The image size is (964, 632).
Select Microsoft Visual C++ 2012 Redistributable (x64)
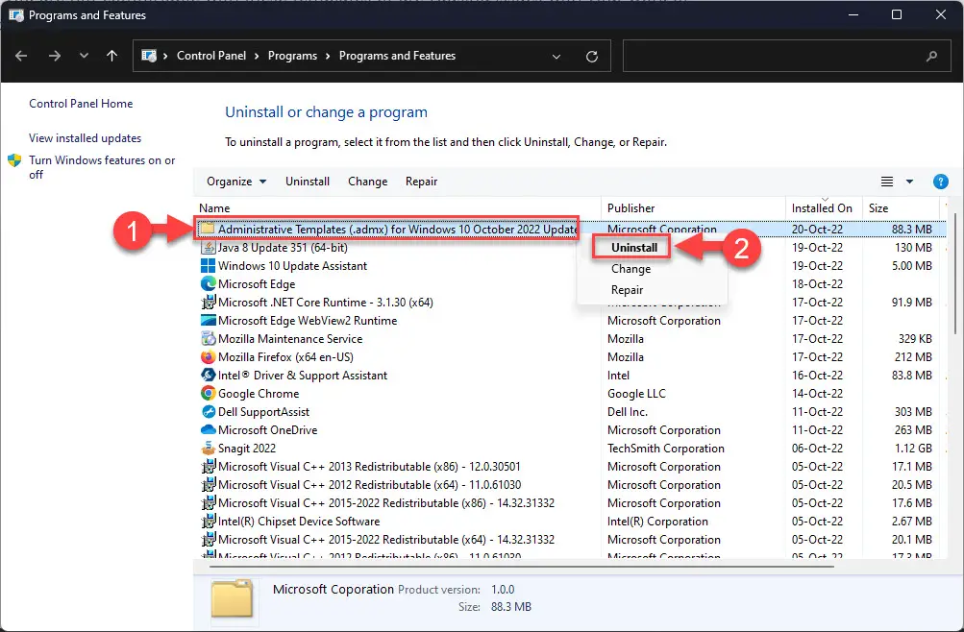[x=369, y=485]
